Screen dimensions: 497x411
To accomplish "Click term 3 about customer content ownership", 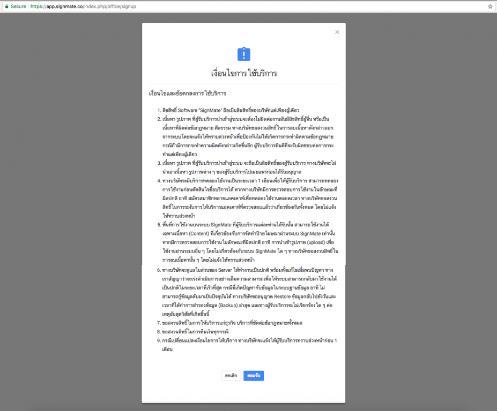I will point(250,168).
